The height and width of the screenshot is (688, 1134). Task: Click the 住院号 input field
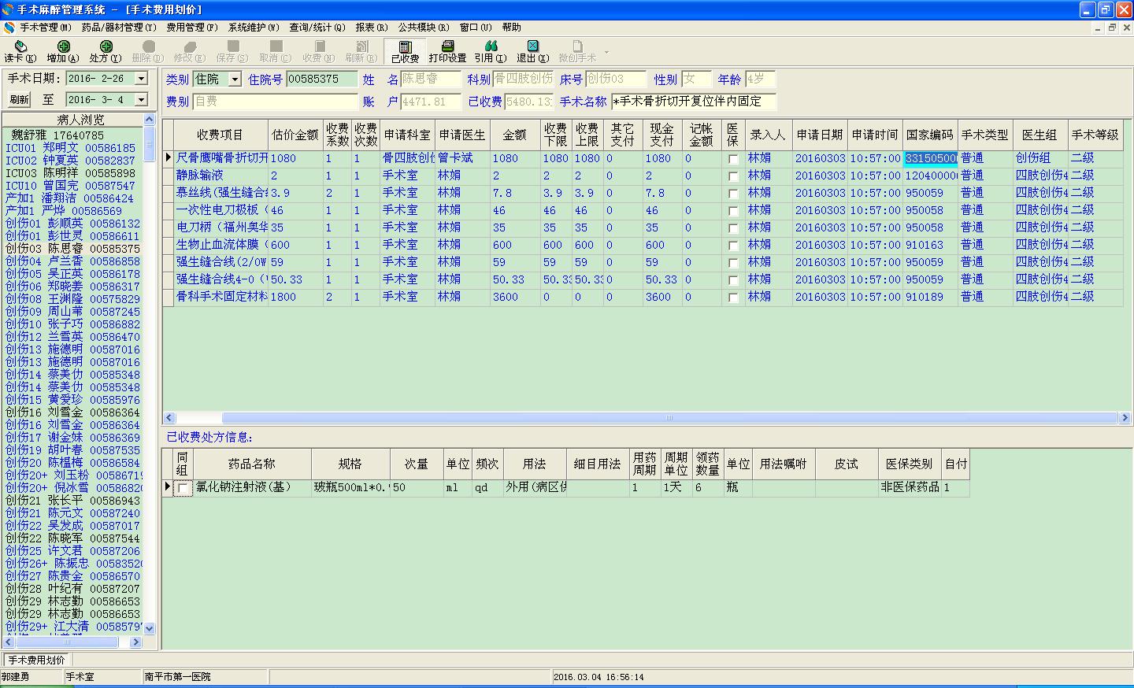321,80
